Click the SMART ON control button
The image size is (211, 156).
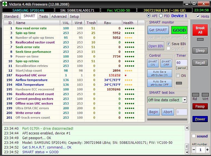coord(153,63)
